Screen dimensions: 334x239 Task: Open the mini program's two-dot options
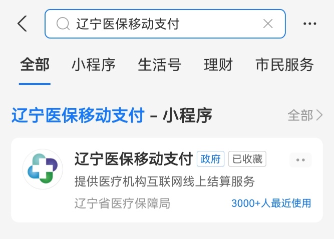pyautogui.click(x=300, y=160)
